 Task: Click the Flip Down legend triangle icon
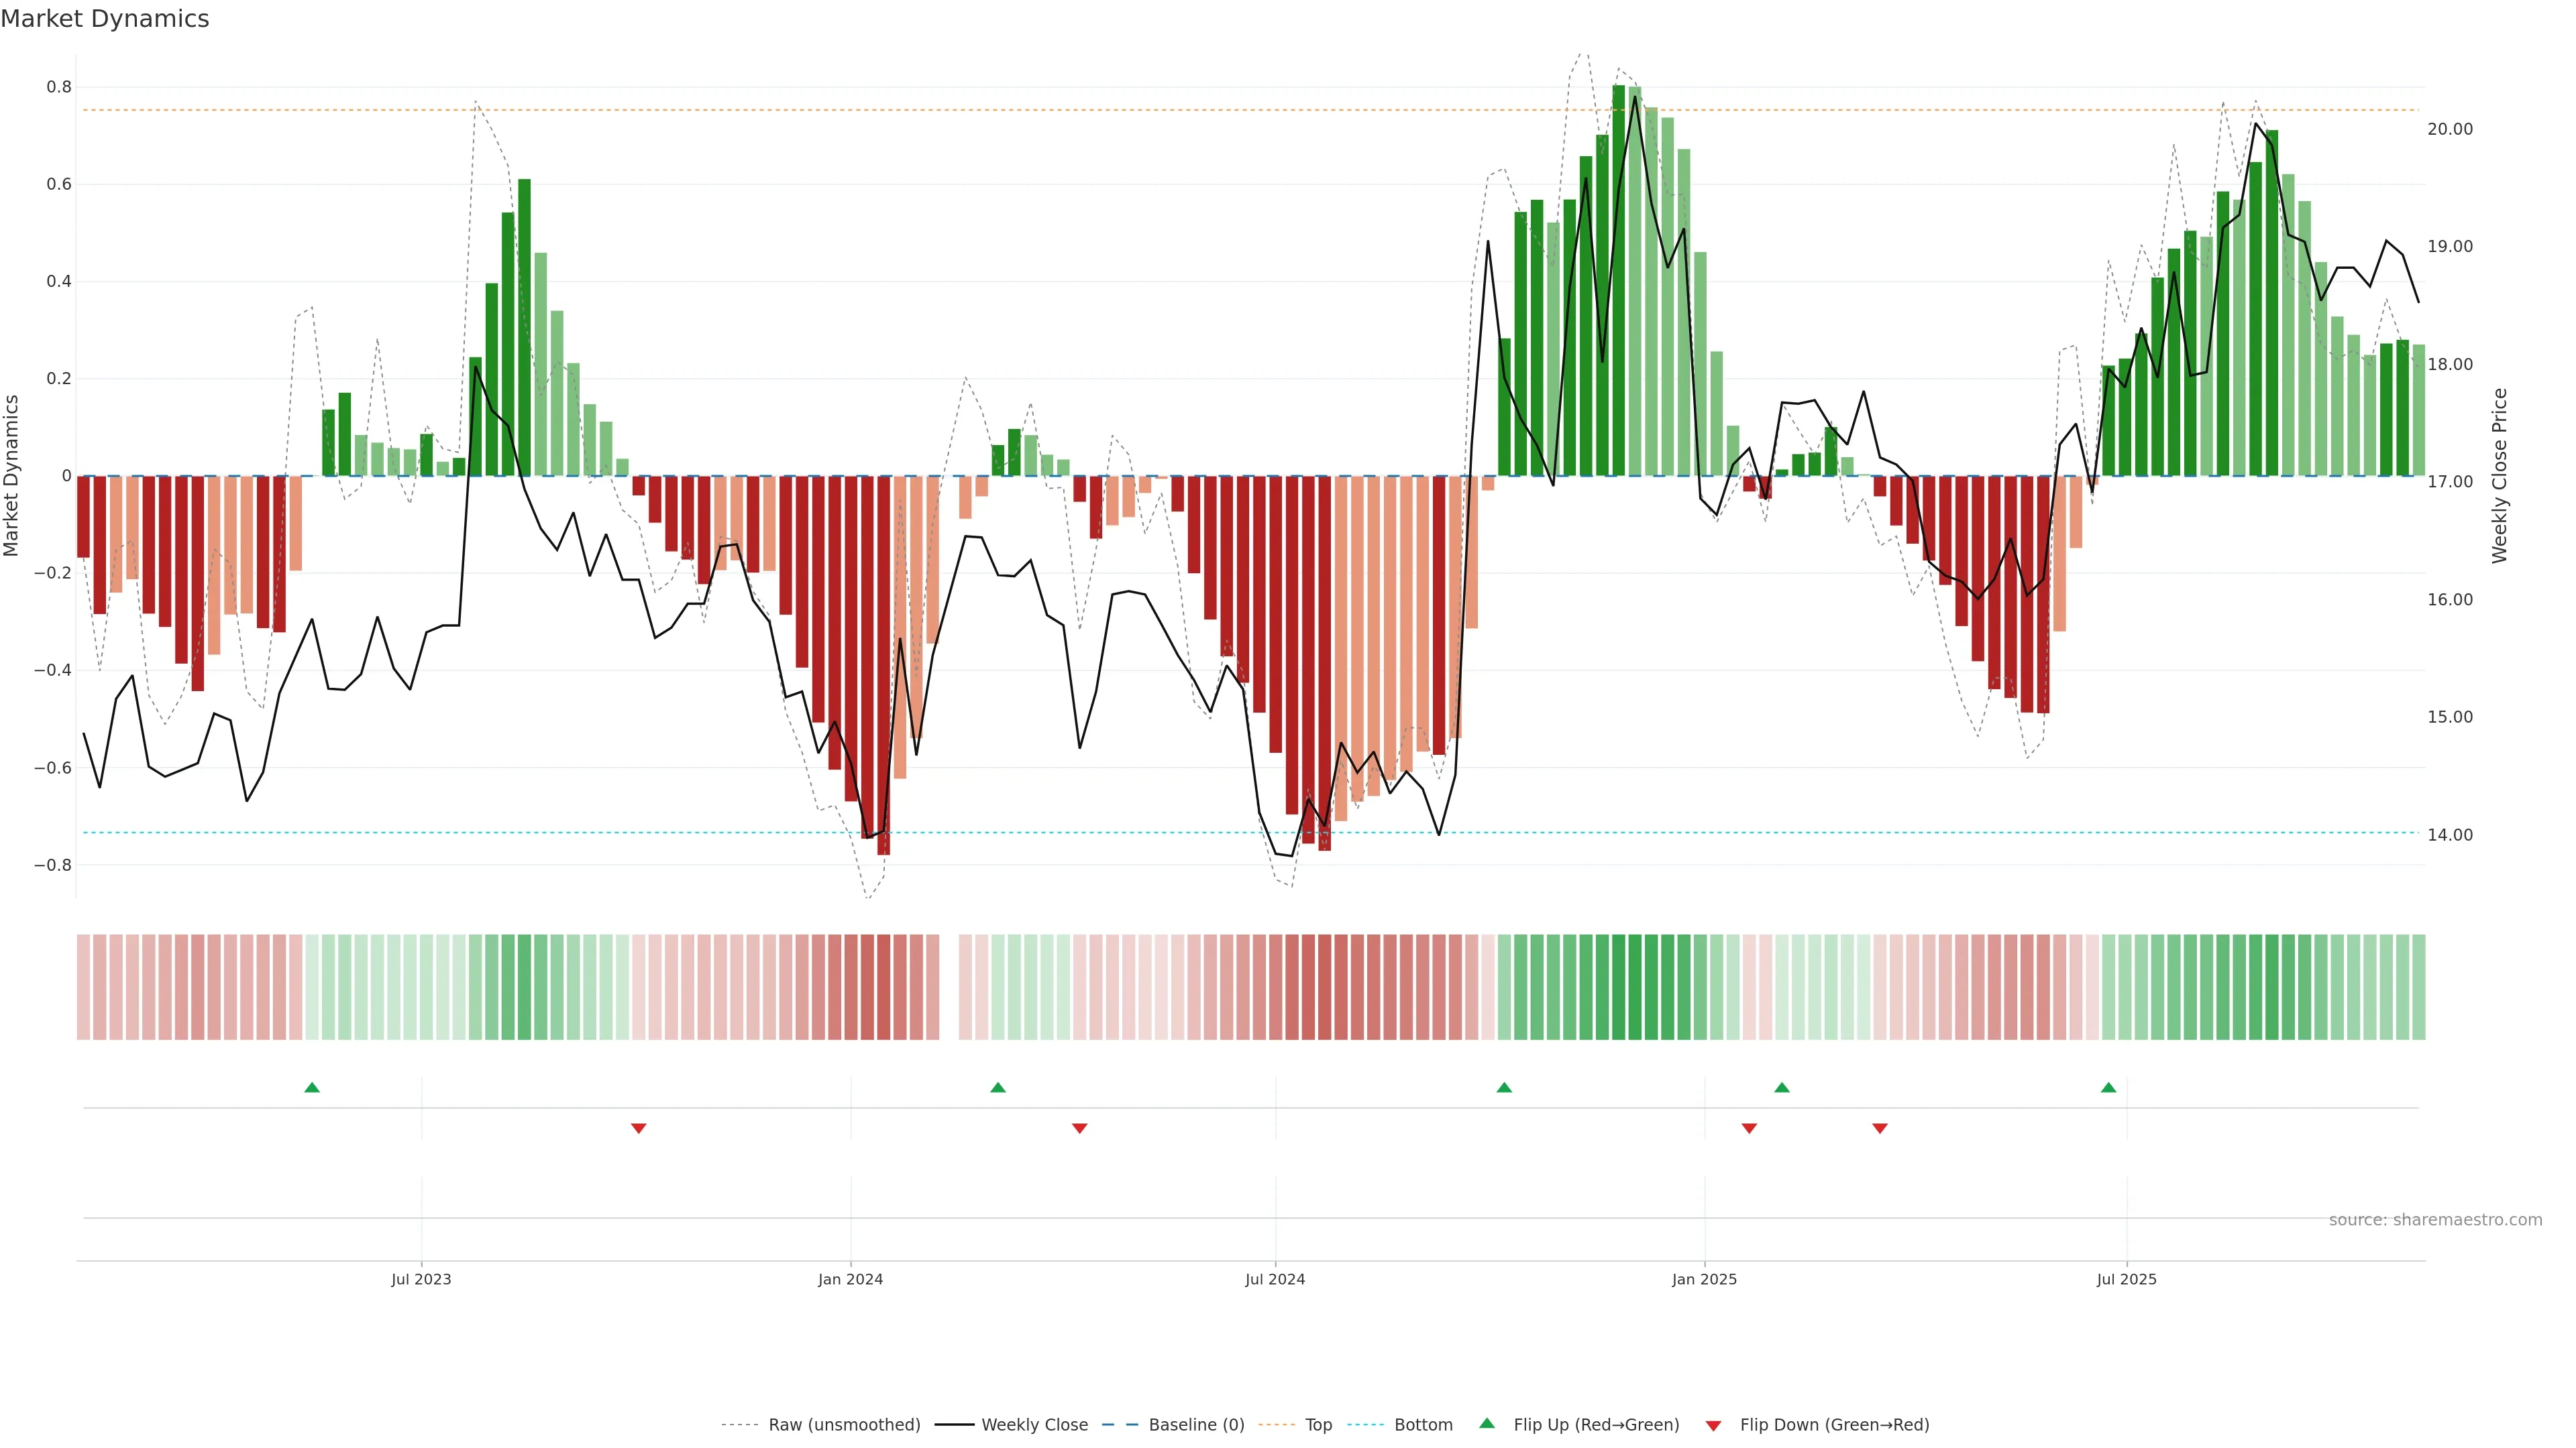coord(1713,1425)
